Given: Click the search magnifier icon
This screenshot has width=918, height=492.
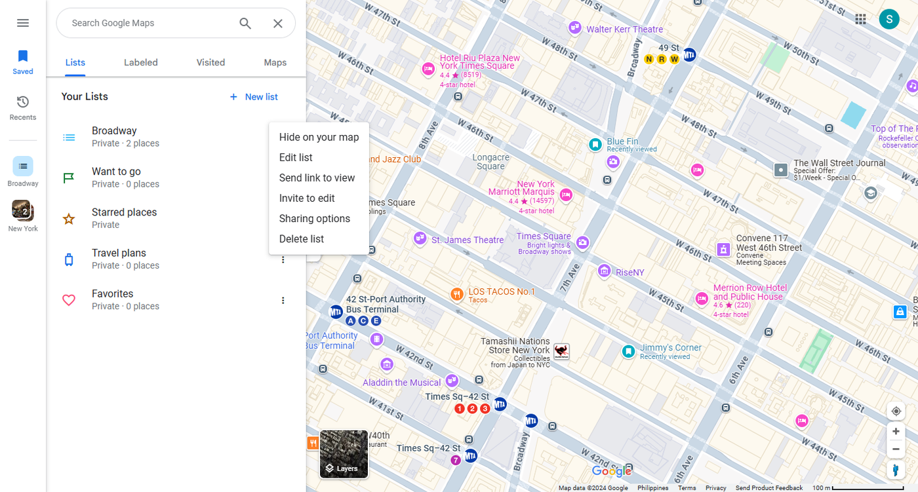Looking at the screenshot, I should coord(245,24).
